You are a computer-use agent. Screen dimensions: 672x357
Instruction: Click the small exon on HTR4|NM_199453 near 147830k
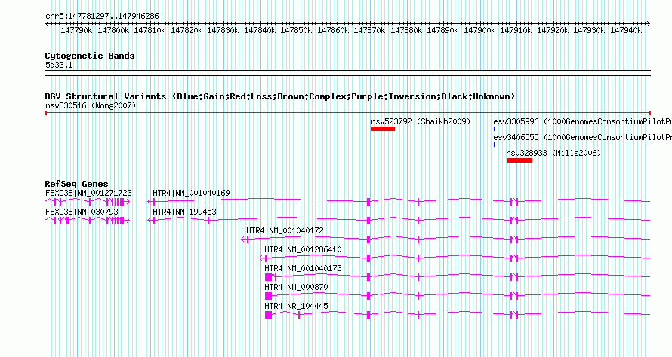(x=208, y=221)
